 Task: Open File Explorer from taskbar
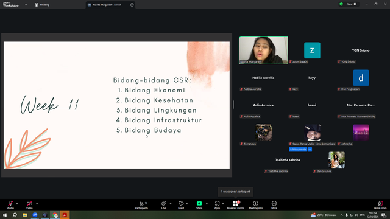25,215
